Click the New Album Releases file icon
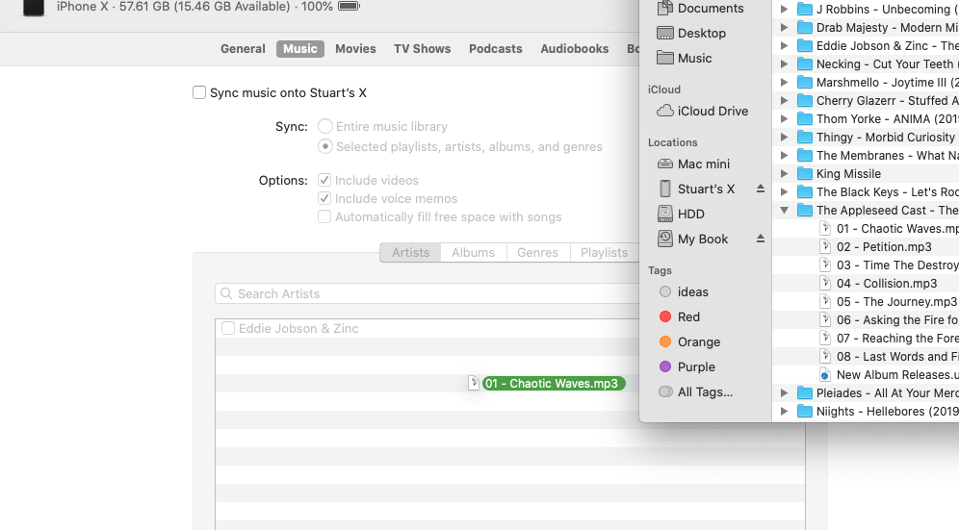This screenshot has width=959, height=530. (825, 375)
